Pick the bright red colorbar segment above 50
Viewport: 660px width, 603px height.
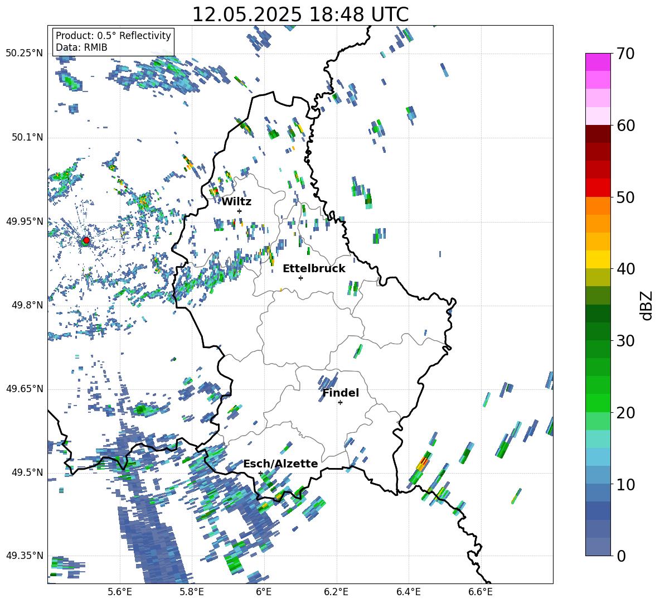(x=598, y=188)
